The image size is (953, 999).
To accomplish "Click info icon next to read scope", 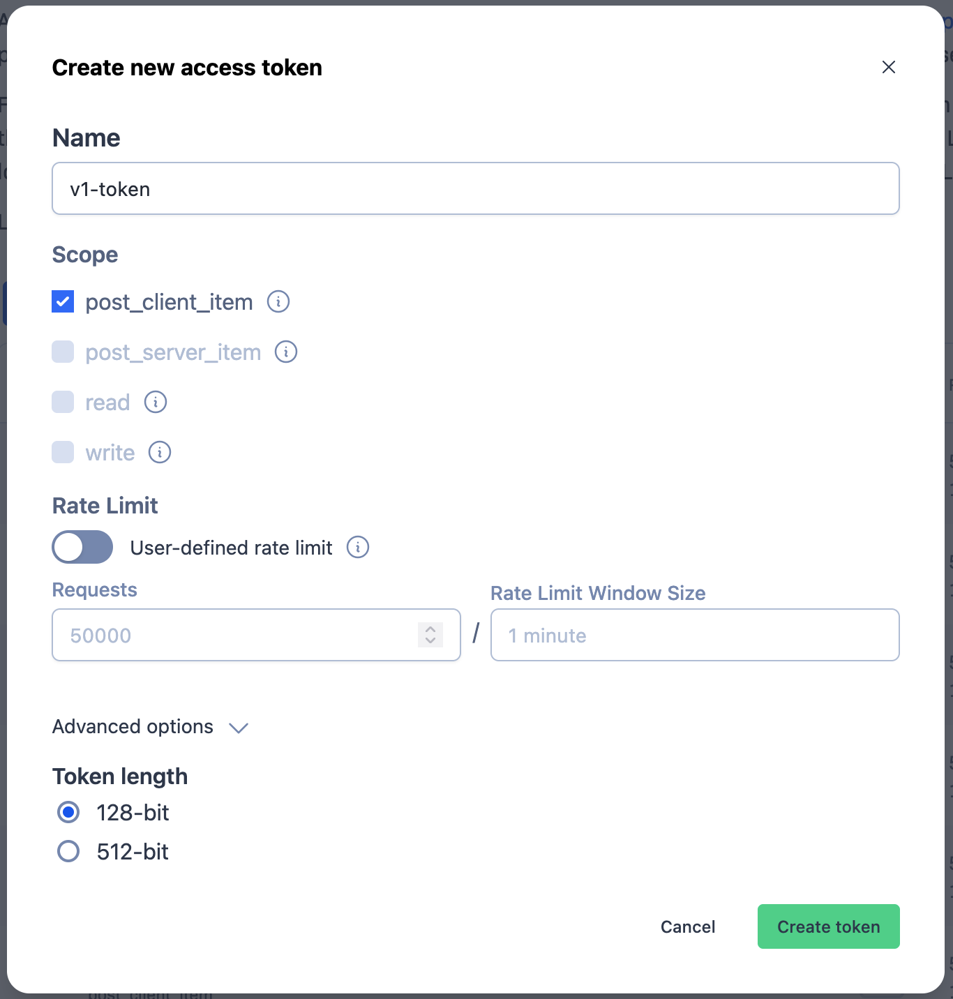I will (156, 403).
